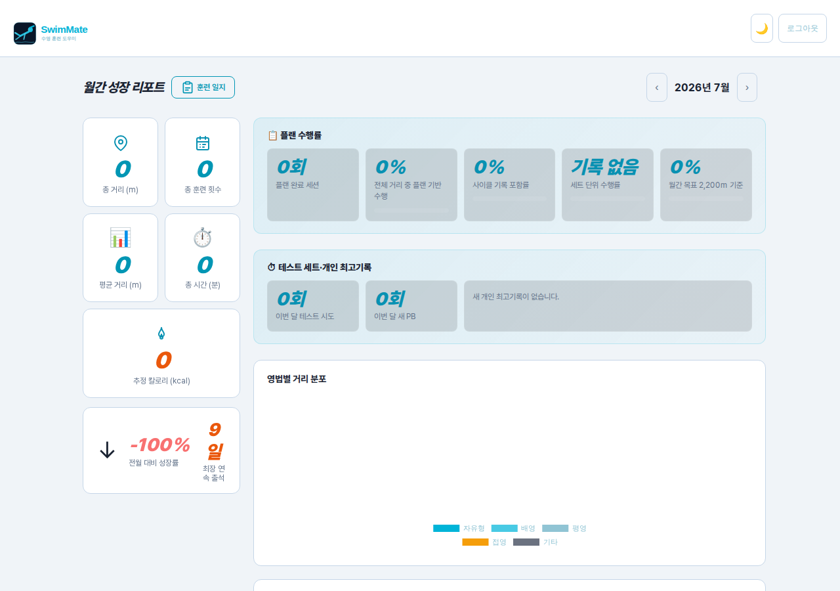Click the down arrow beside 전월 대비 성장률
Screen dimensions: 840x591
107,450
